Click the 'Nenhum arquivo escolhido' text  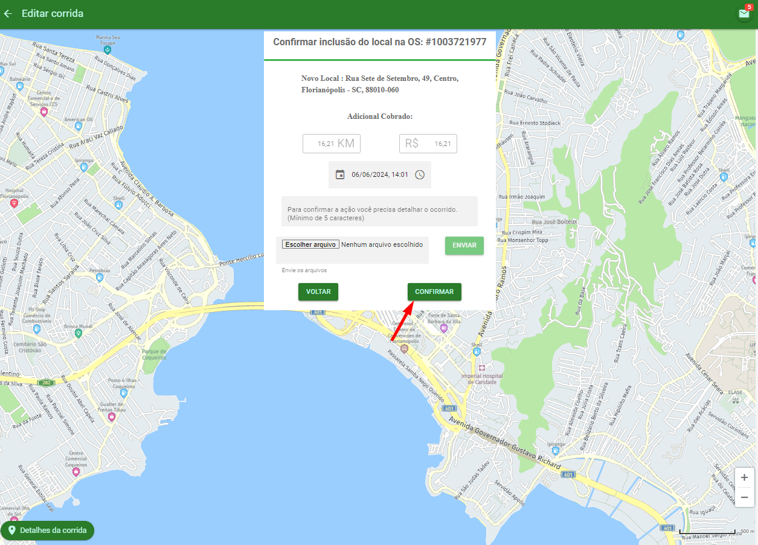coord(382,244)
